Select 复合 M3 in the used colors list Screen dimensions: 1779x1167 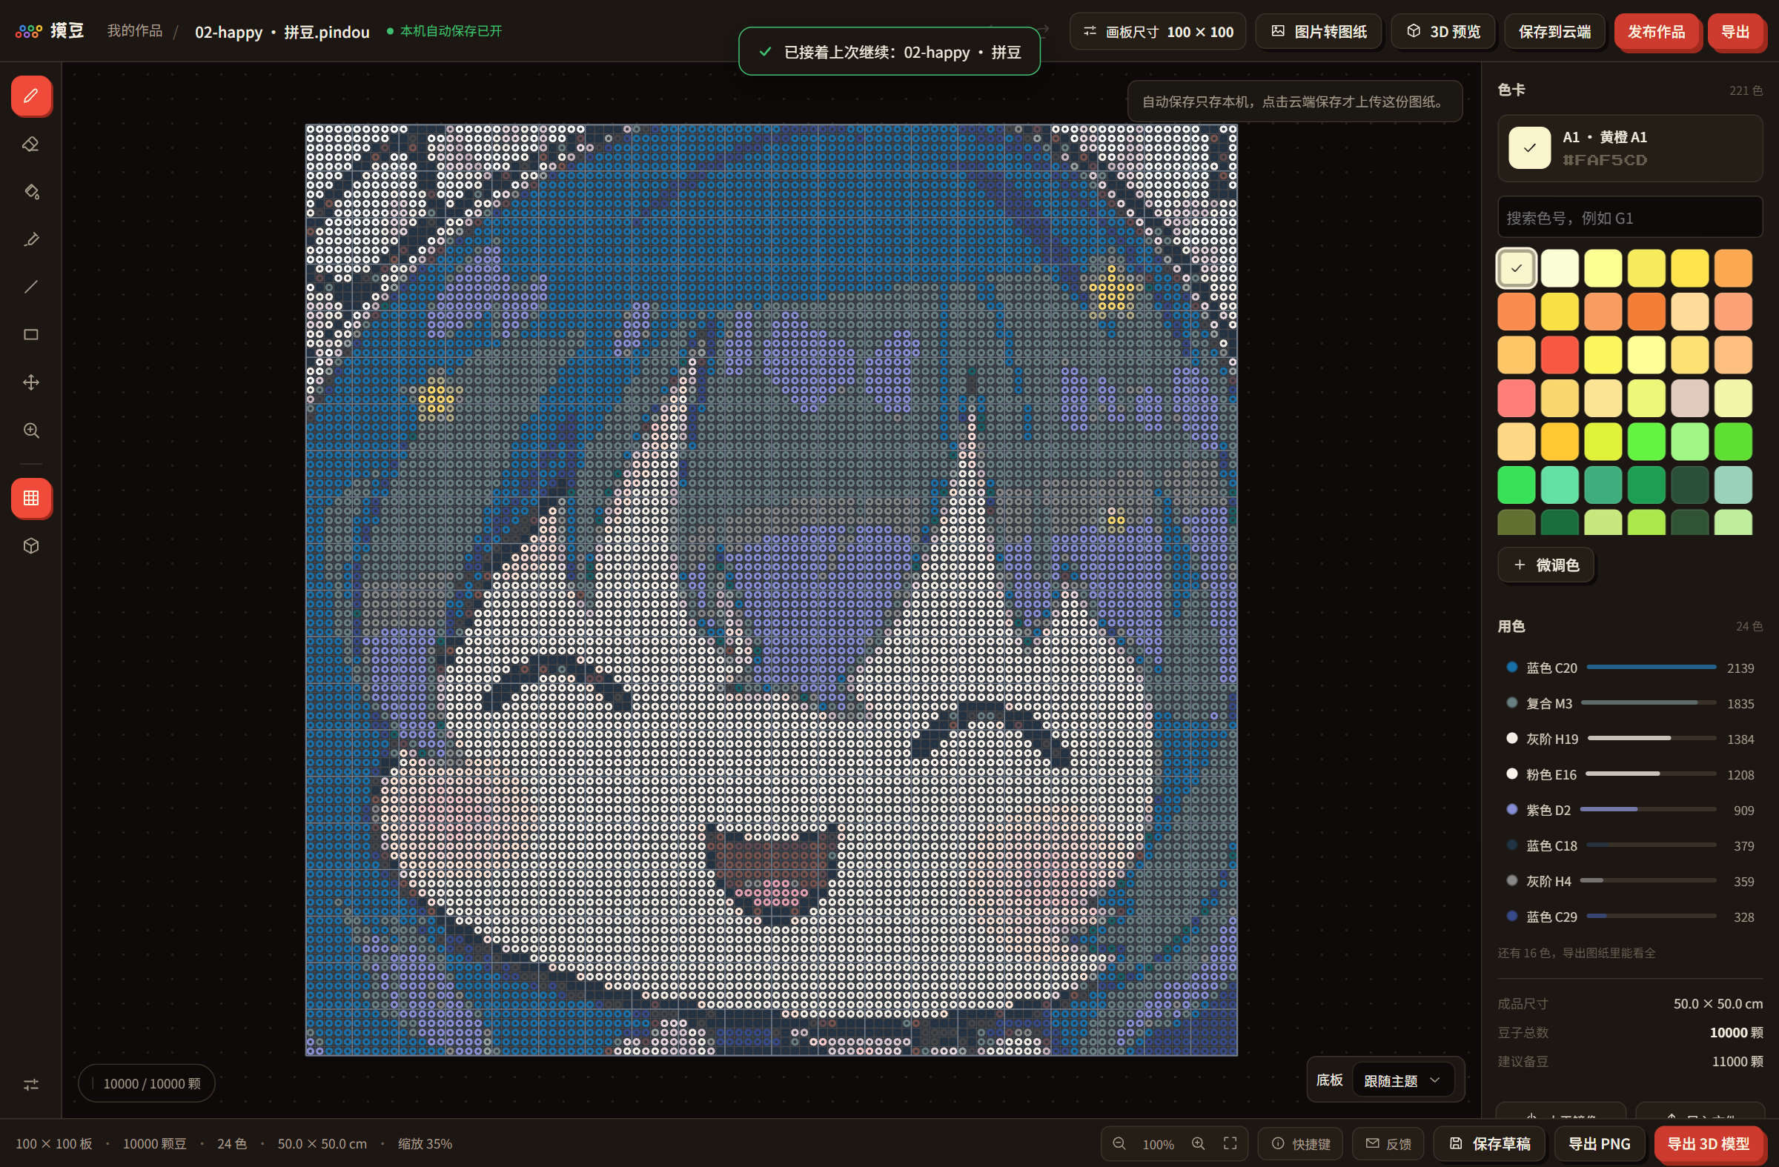point(1630,703)
